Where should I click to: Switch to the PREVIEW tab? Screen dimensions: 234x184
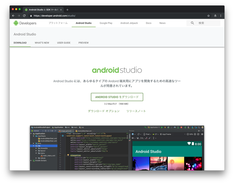(84, 43)
